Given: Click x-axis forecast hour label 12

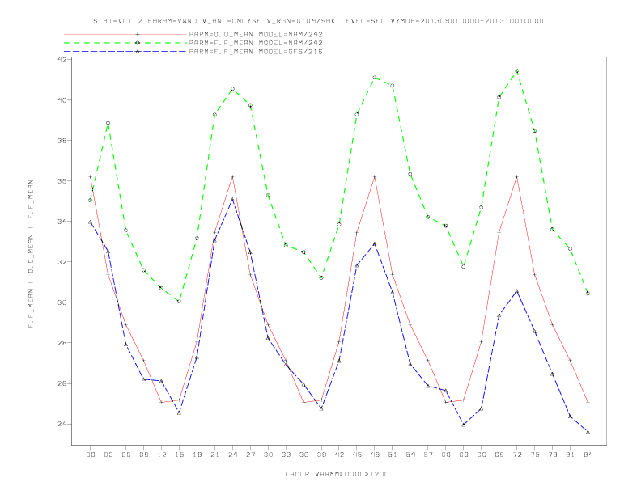Looking at the screenshot, I should click(162, 455).
